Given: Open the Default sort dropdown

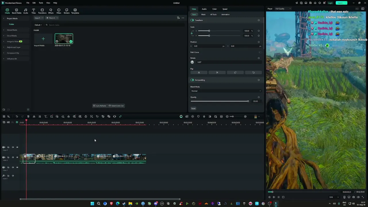Looking at the screenshot, I should 39,25.
